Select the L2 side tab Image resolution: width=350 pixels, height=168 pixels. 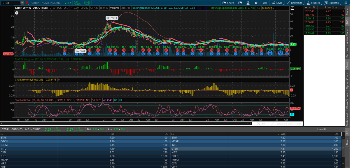pos(347,132)
